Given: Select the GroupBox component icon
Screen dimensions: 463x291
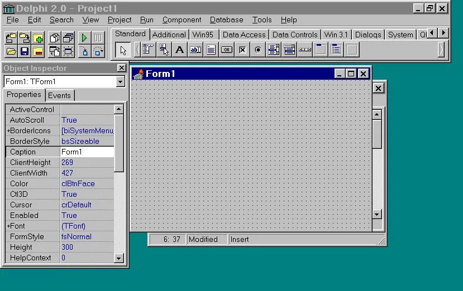Looking at the screenshot, I should 321,50.
